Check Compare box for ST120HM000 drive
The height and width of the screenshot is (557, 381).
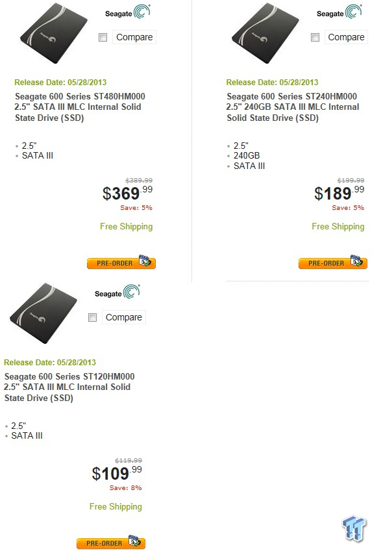pyautogui.click(x=93, y=318)
